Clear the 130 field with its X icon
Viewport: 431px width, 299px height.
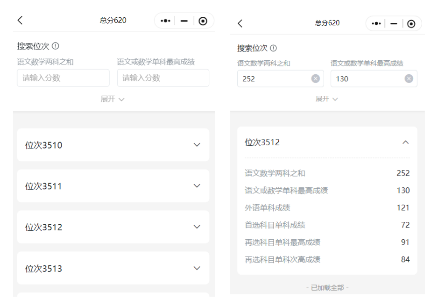click(409, 78)
